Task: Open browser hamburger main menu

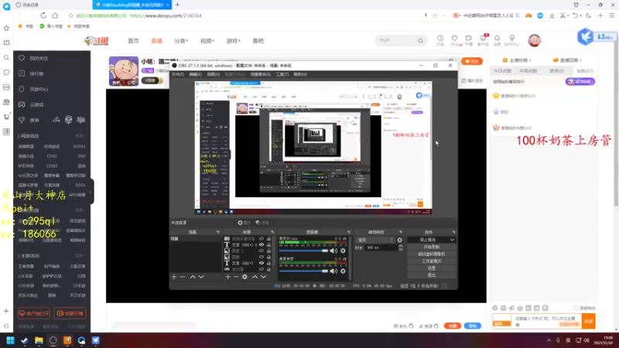Action: (x=611, y=15)
